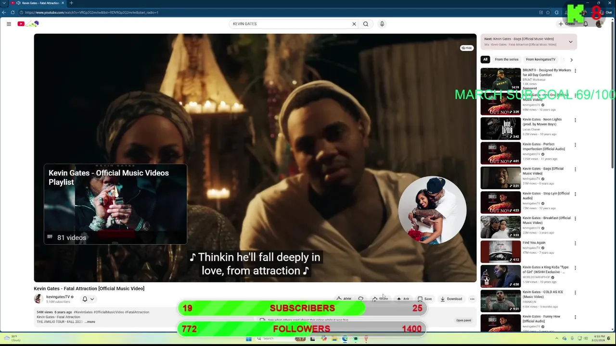Open Kevin Gates x King Ko$a Type of Girl
This screenshot has height=346, width=616.
pyautogui.click(x=546, y=270)
